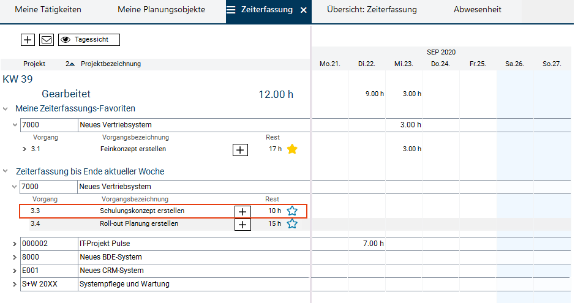Image resolution: width=575 pixels, height=303 pixels.
Task: Click the sort indicator 2 arrow
Action: click(70, 64)
